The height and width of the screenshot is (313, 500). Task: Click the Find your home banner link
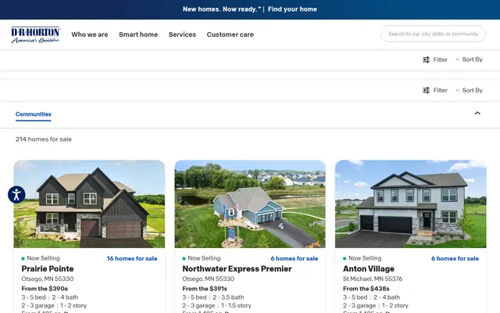(292, 9)
